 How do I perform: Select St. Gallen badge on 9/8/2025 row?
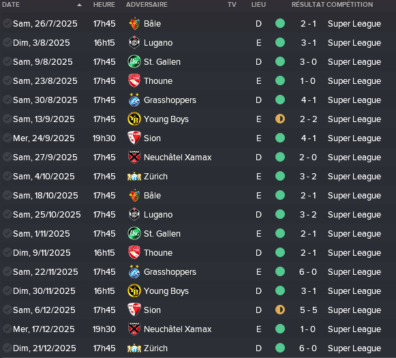click(134, 62)
